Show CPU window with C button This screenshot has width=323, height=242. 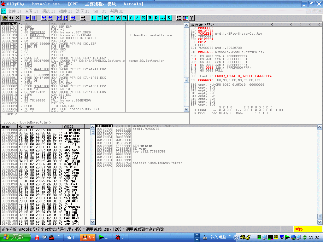pyautogui.click(x=131, y=18)
